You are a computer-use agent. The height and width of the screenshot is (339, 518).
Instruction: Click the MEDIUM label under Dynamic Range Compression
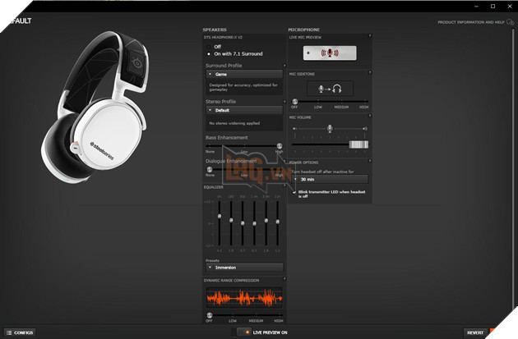pos(256,321)
